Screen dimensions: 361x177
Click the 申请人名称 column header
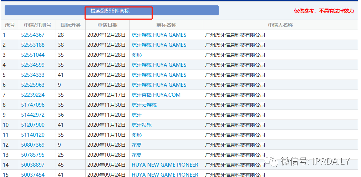click(x=280, y=25)
